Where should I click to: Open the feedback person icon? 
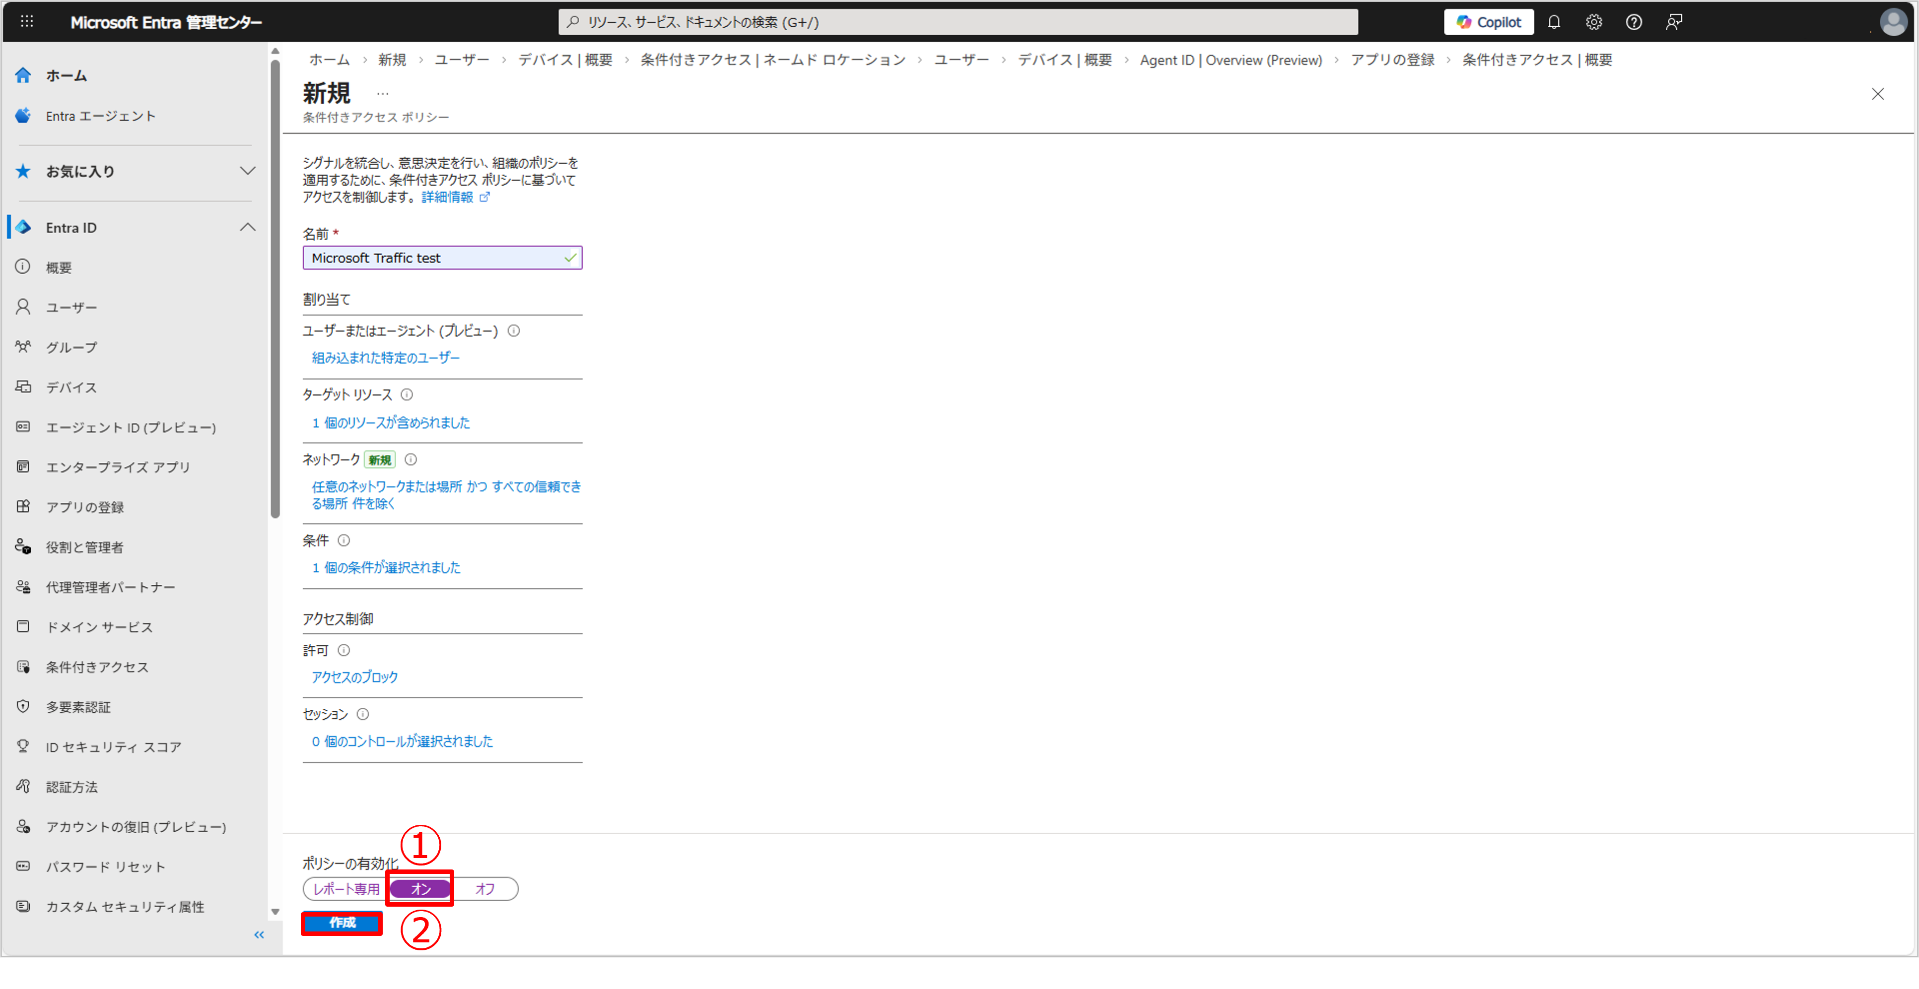(x=1673, y=22)
